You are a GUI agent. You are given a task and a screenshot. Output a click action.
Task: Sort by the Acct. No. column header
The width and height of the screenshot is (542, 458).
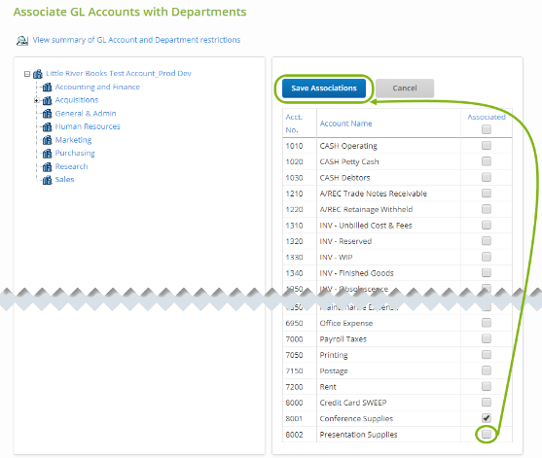click(x=294, y=123)
